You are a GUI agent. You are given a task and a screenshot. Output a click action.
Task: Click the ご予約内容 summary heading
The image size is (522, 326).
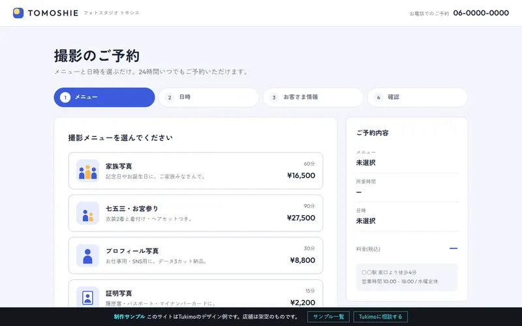pos(373,133)
